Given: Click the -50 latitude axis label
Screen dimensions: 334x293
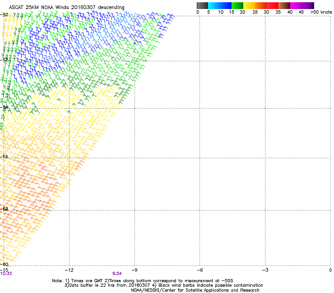Looking at the screenshot, I should (4, 15).
